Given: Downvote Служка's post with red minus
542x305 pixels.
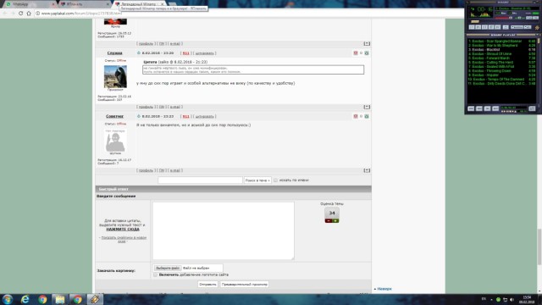Looking at the screenshot, I should pyautogui.click(x=356, y=53).
